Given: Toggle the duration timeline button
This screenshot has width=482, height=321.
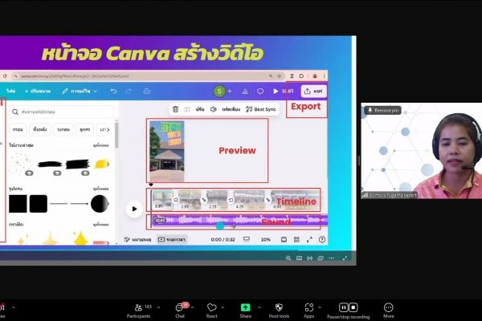Looking at the screenshot, I should 172,240.
